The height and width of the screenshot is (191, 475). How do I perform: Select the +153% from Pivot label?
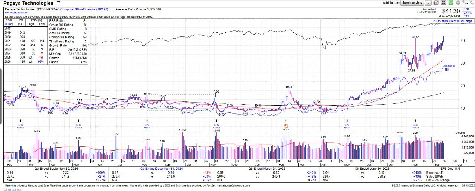452,21
